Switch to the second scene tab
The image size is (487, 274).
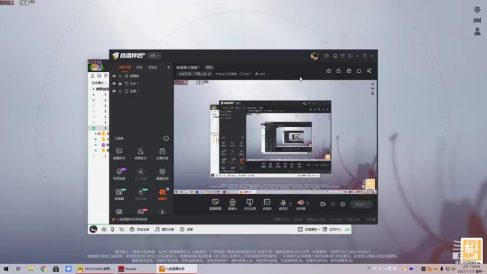139,68
